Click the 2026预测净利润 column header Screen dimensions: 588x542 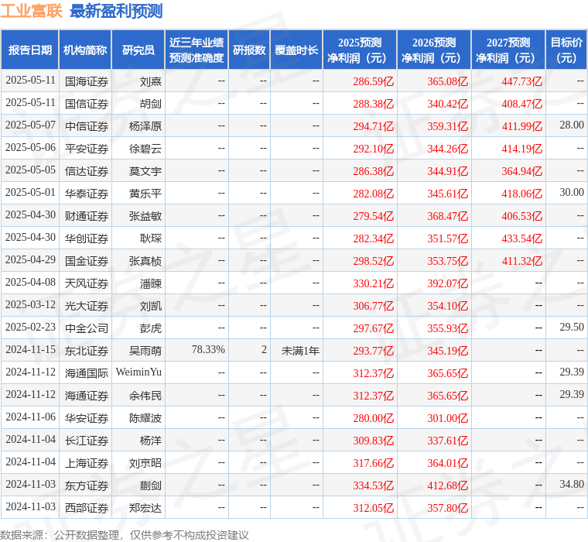434,50
